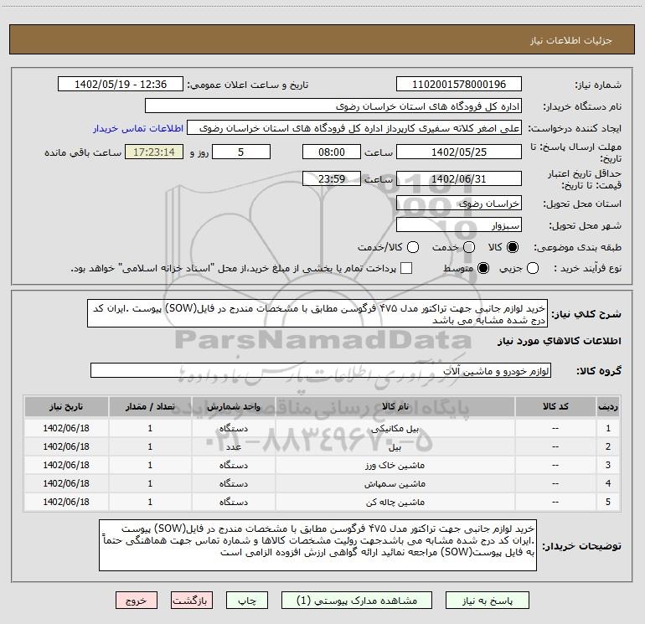Click the شماره نیاز field 1102001578000196
The width and height of the screenshot is (645, 624).
click(459, 84)
